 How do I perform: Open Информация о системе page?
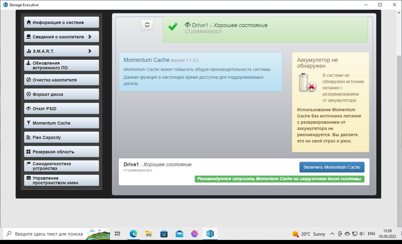[62, 22]
